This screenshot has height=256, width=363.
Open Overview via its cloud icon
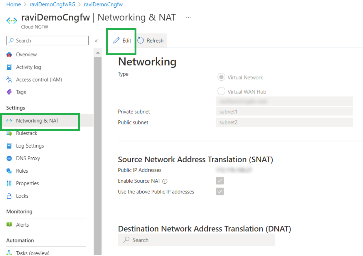coord(9,55)
